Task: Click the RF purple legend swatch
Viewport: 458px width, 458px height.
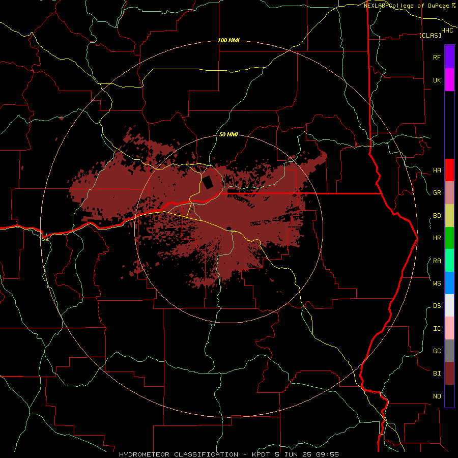Action: click(x=449, y=57)
